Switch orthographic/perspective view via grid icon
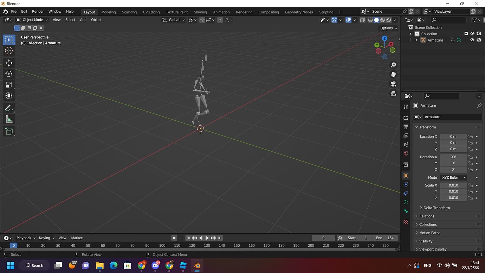The height and width of the screenshot is (273, 485). click(393, 93)
